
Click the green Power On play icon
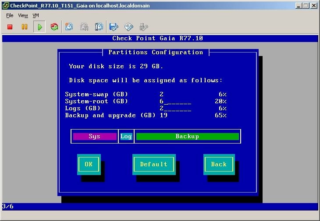point(40,27)
